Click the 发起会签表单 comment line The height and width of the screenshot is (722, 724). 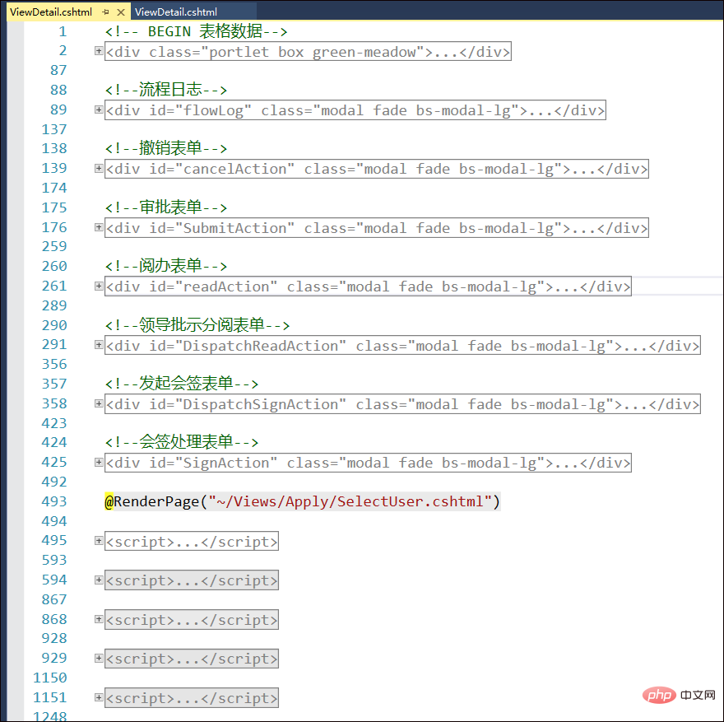[182, 384]
